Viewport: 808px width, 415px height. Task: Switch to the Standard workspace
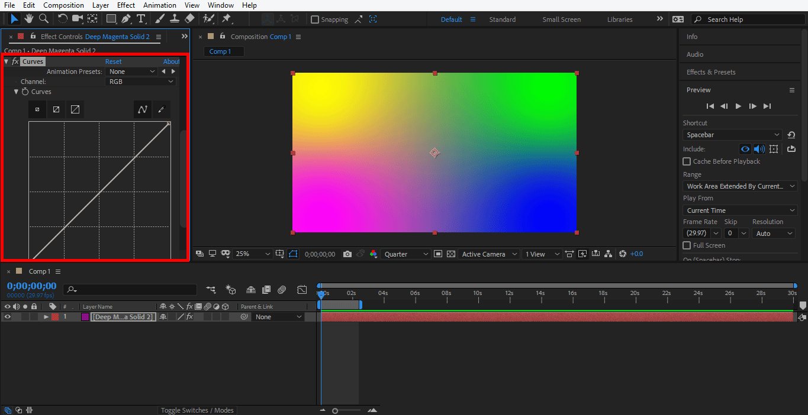[x=502, y=20]
